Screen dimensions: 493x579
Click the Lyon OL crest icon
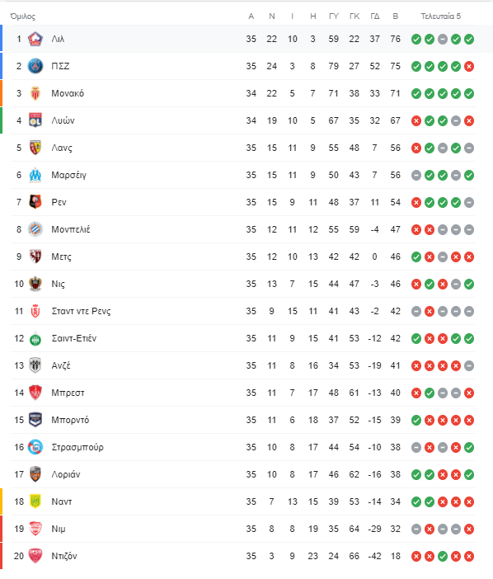(35, 120)
